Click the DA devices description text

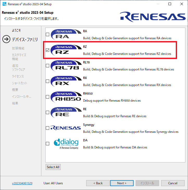(115, 147)
